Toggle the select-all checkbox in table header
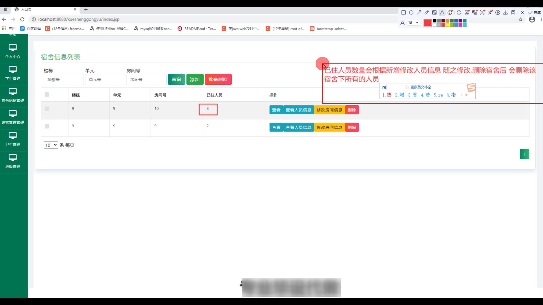This screenshot has width=543, height=305. 47,95
